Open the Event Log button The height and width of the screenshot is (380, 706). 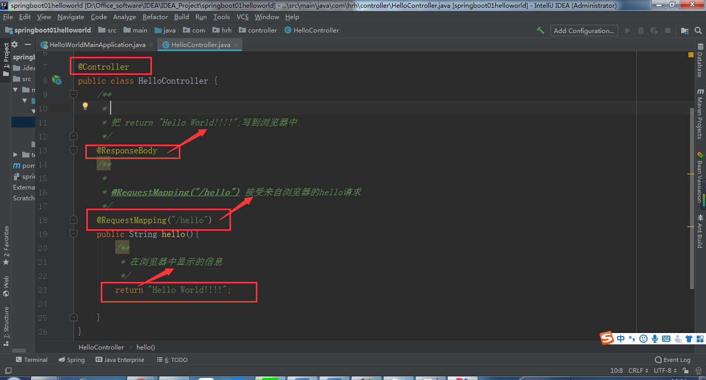click(672, 360)
